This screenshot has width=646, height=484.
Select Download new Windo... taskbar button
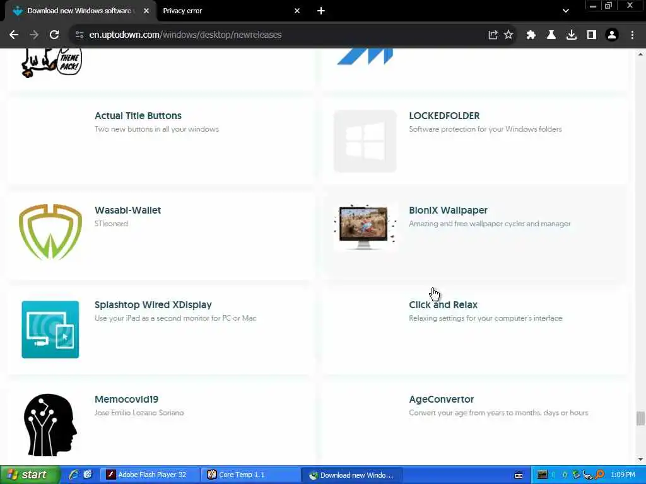point(351,475)
